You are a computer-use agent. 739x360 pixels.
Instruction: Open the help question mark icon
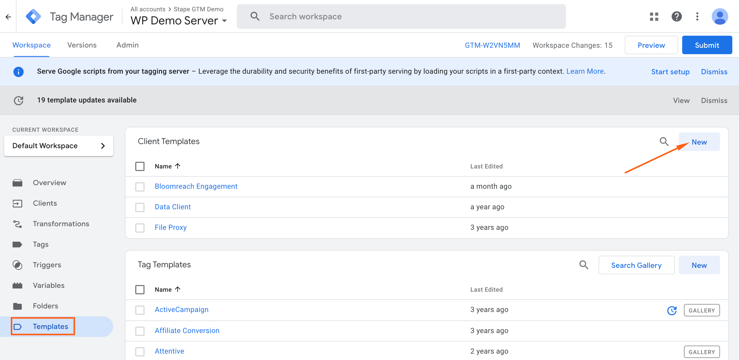[677, 17]
